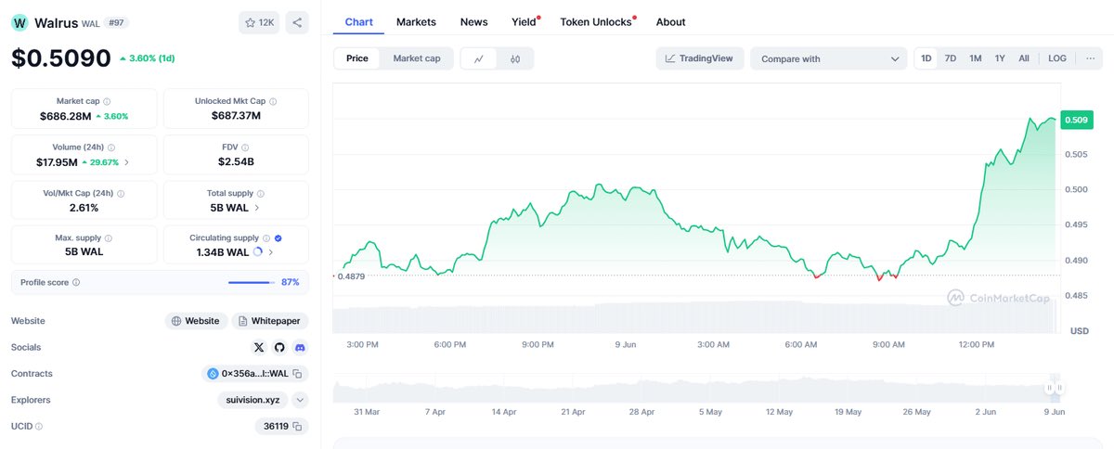Expand Total supply 5B WAL arrow

click(x=257, y=208)
